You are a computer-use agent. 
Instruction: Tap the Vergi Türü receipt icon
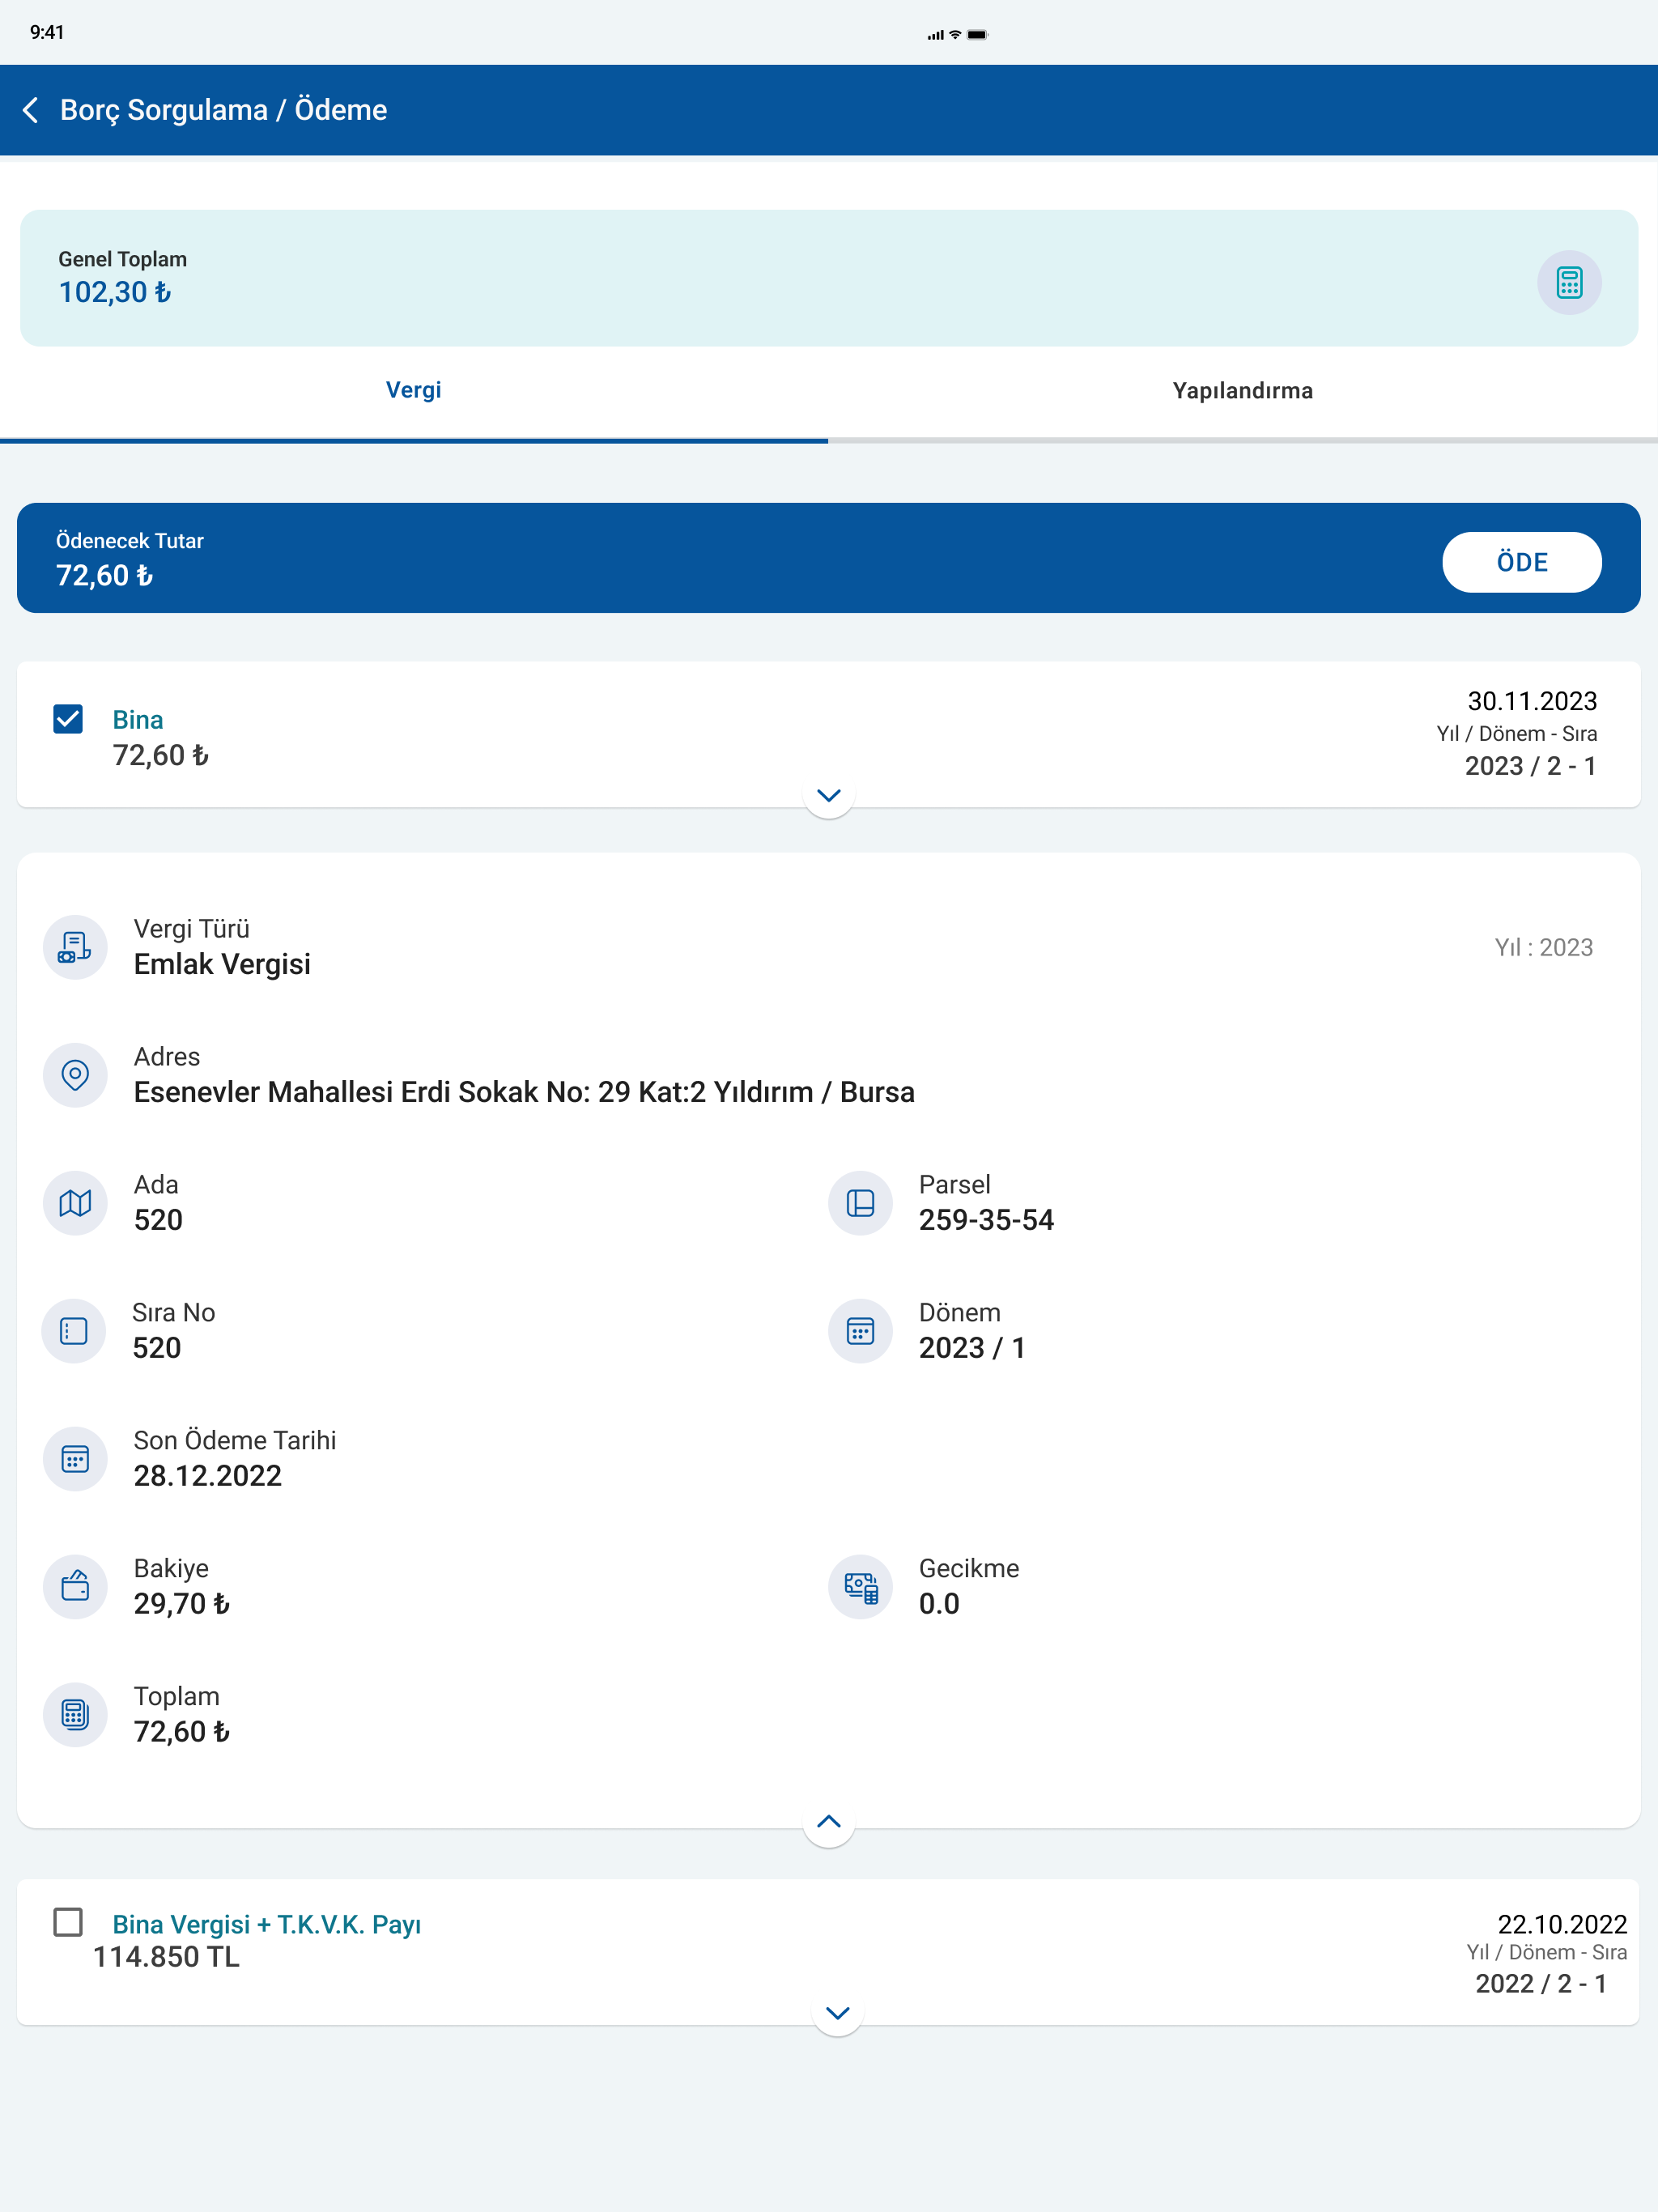75,947
